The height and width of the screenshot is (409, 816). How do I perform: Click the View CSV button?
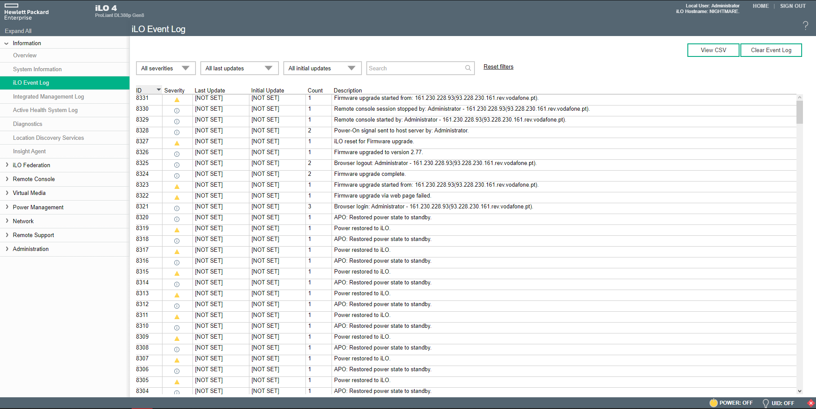(713, 50)
